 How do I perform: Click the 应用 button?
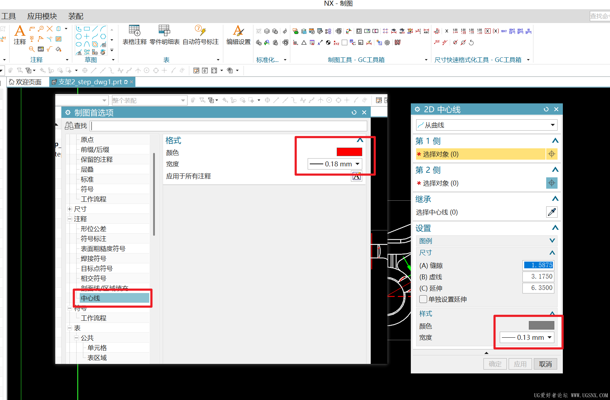(x=520, y=364)
